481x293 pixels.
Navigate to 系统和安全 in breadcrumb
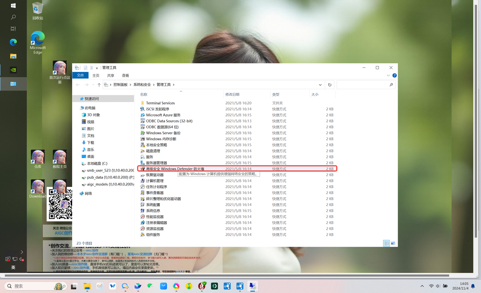point(142,85)
